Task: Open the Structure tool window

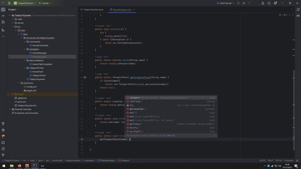Action: 3,30
